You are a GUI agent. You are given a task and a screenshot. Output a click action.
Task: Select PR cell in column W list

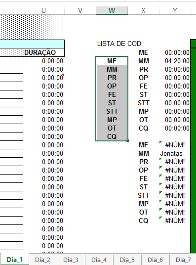[x=112, y=78]
